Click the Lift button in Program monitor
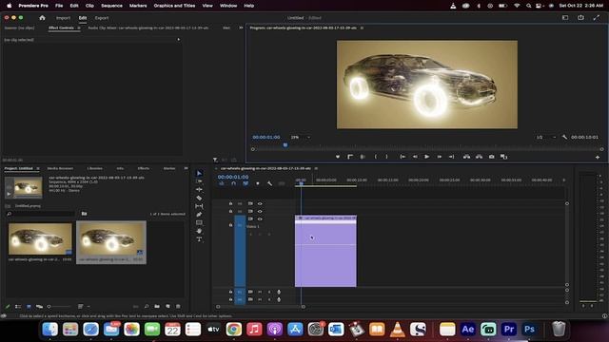The image size is (609, 342). (x=466, y=157)
